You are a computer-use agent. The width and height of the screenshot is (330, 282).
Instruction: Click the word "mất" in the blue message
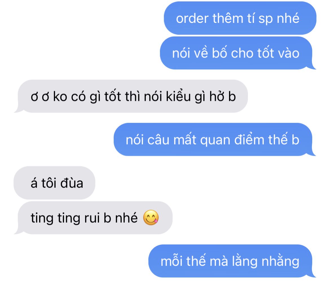185,139
